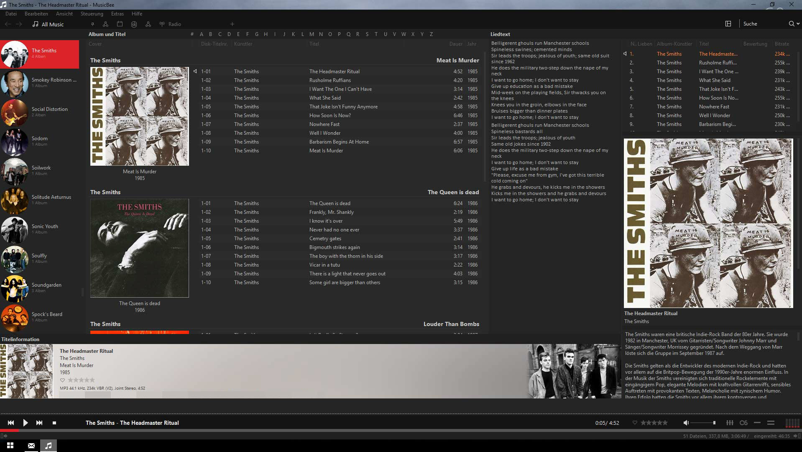Select The Smiths in artist list
Screen dimensions: 802x452
coord(39,54)
